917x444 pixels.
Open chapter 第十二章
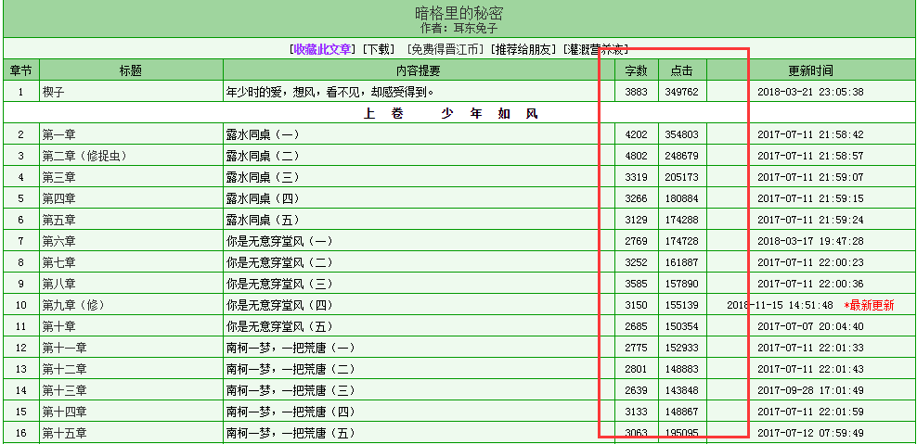[64, 369]
